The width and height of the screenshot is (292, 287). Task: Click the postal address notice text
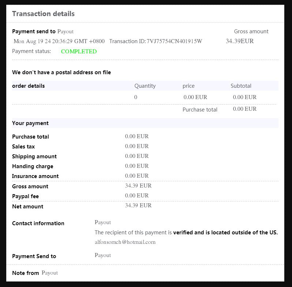[x=61, y=72]
